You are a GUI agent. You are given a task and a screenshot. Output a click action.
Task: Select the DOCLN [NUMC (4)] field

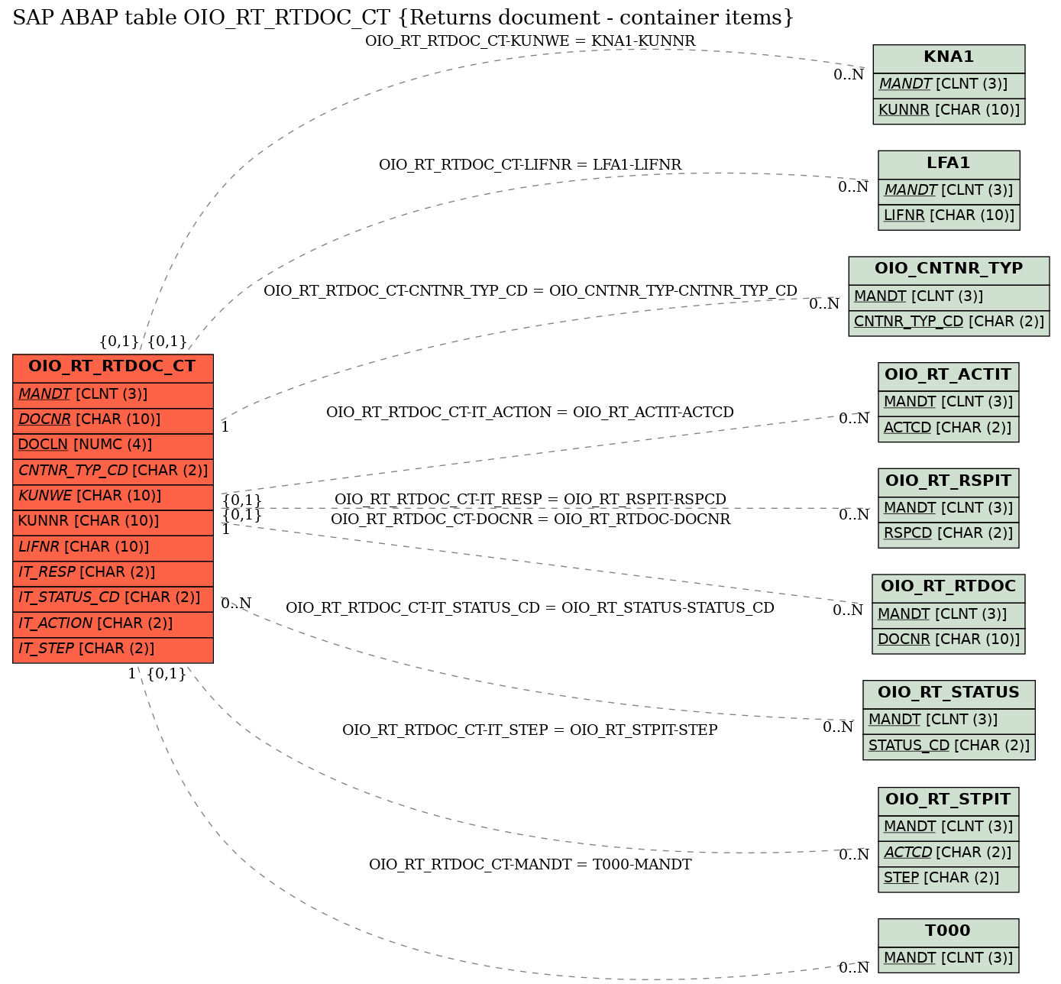113,445
